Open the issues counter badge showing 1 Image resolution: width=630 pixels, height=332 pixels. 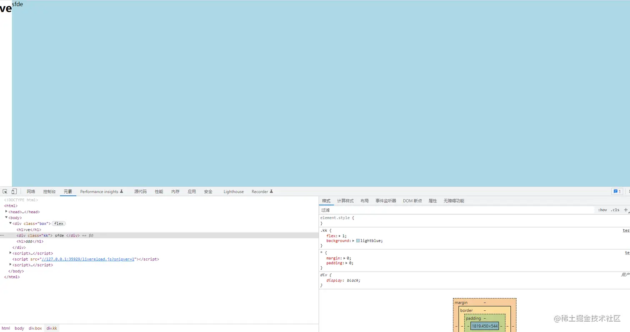(x=617, y=192)
